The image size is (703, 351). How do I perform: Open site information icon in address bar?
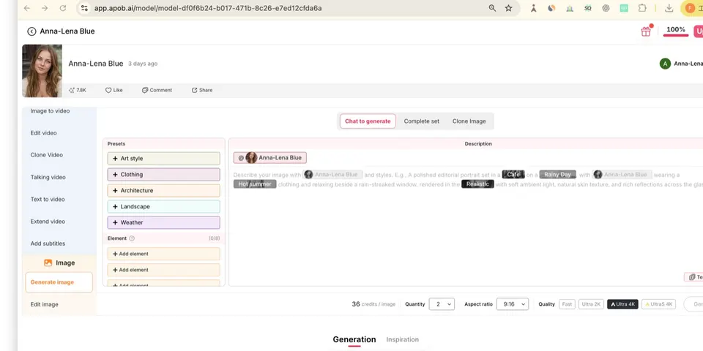coord(84,8)
